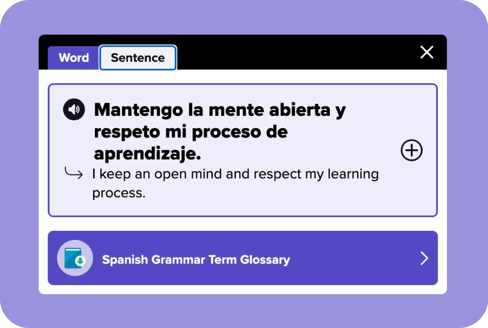Select the Sentence tab
The image size is (488, 328).
(x=138, y=58)
